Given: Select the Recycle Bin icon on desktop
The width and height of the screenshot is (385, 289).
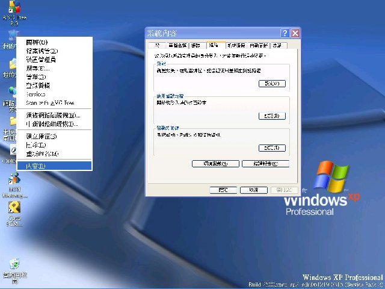Looking at the screenshot, I should [x=14, y=270].
